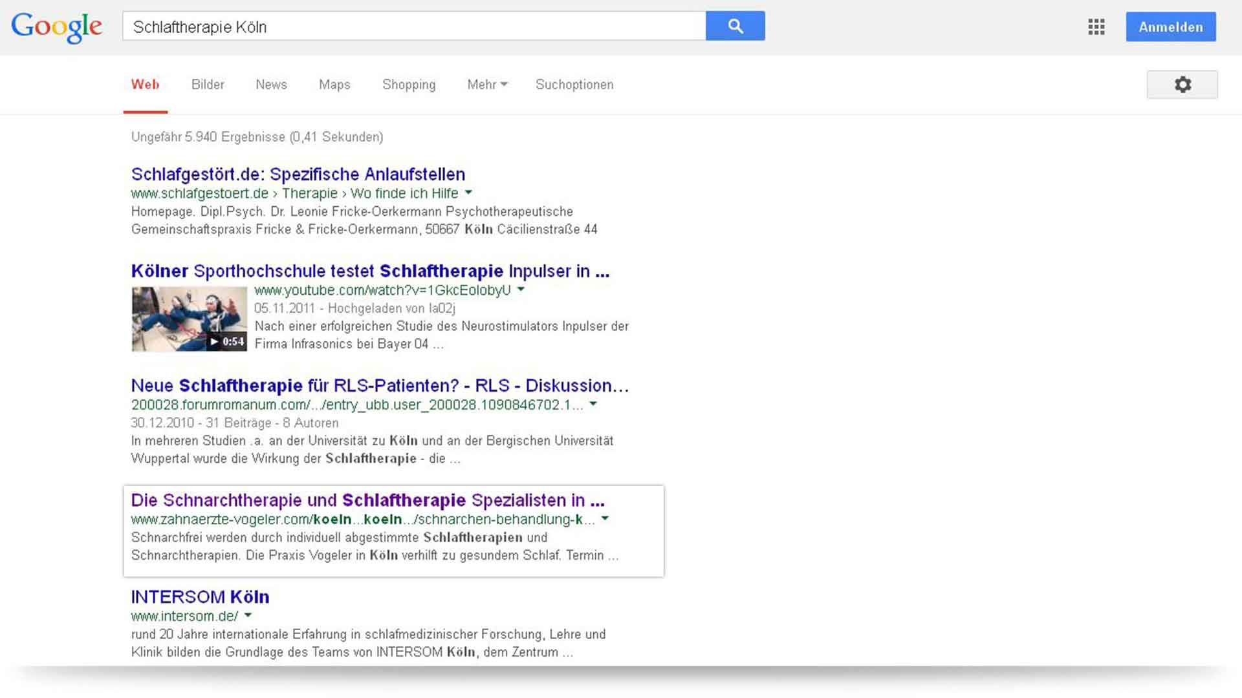
Task: Expand arrow next to zahnaerzte-vogeler.com URL
Action: pos(605,518)
